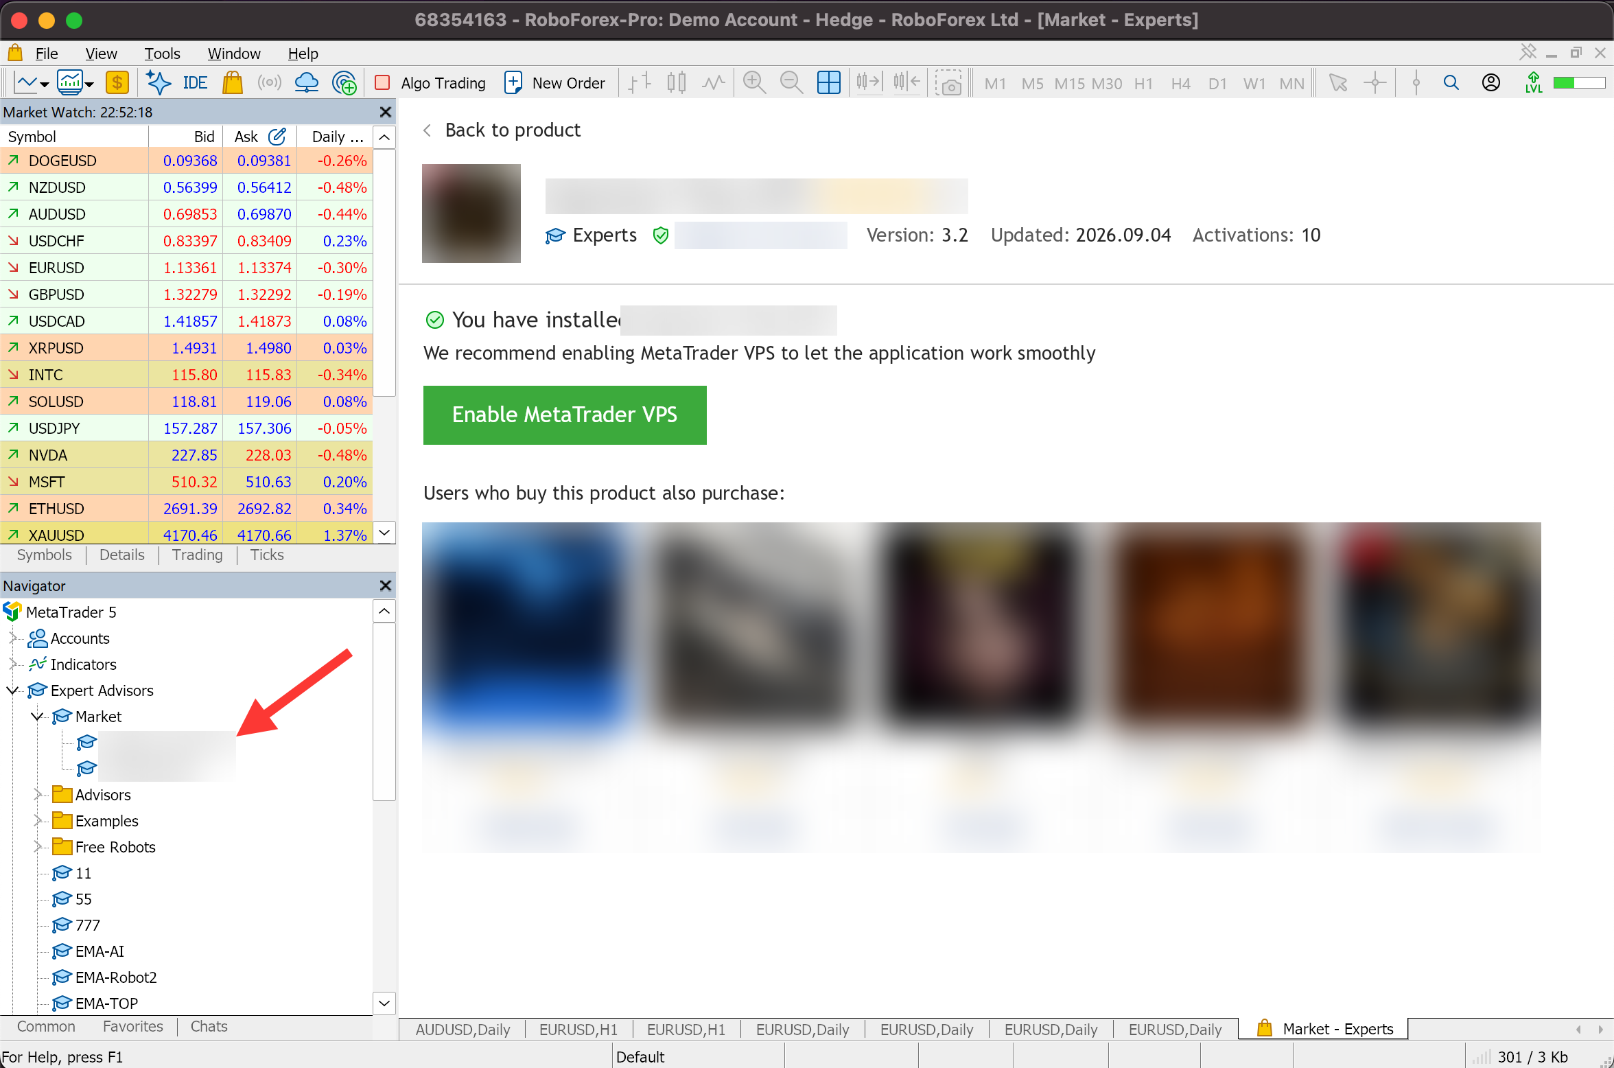Open the user account profile icon

tap(1490, 83)
